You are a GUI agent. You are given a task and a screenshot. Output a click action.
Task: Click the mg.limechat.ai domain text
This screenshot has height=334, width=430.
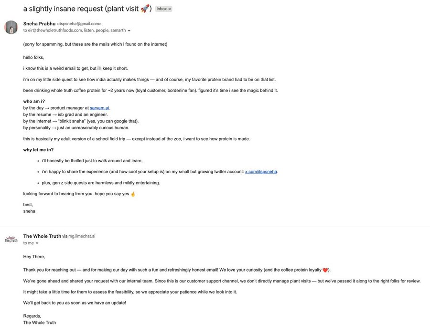pos(82,236)
